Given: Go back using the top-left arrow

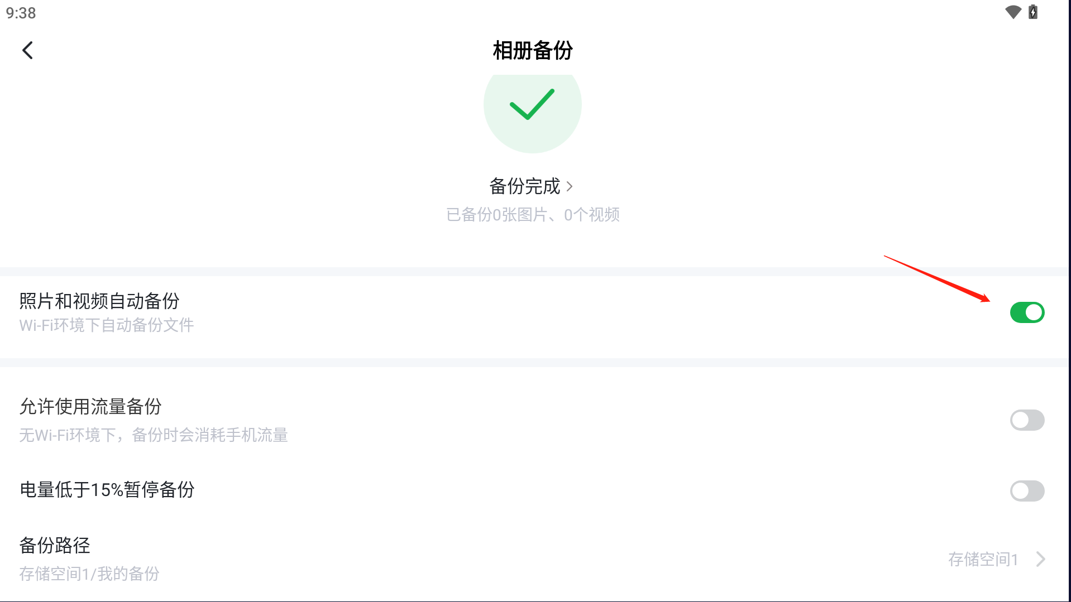Looking at the screenshot, I should point(27,50).
